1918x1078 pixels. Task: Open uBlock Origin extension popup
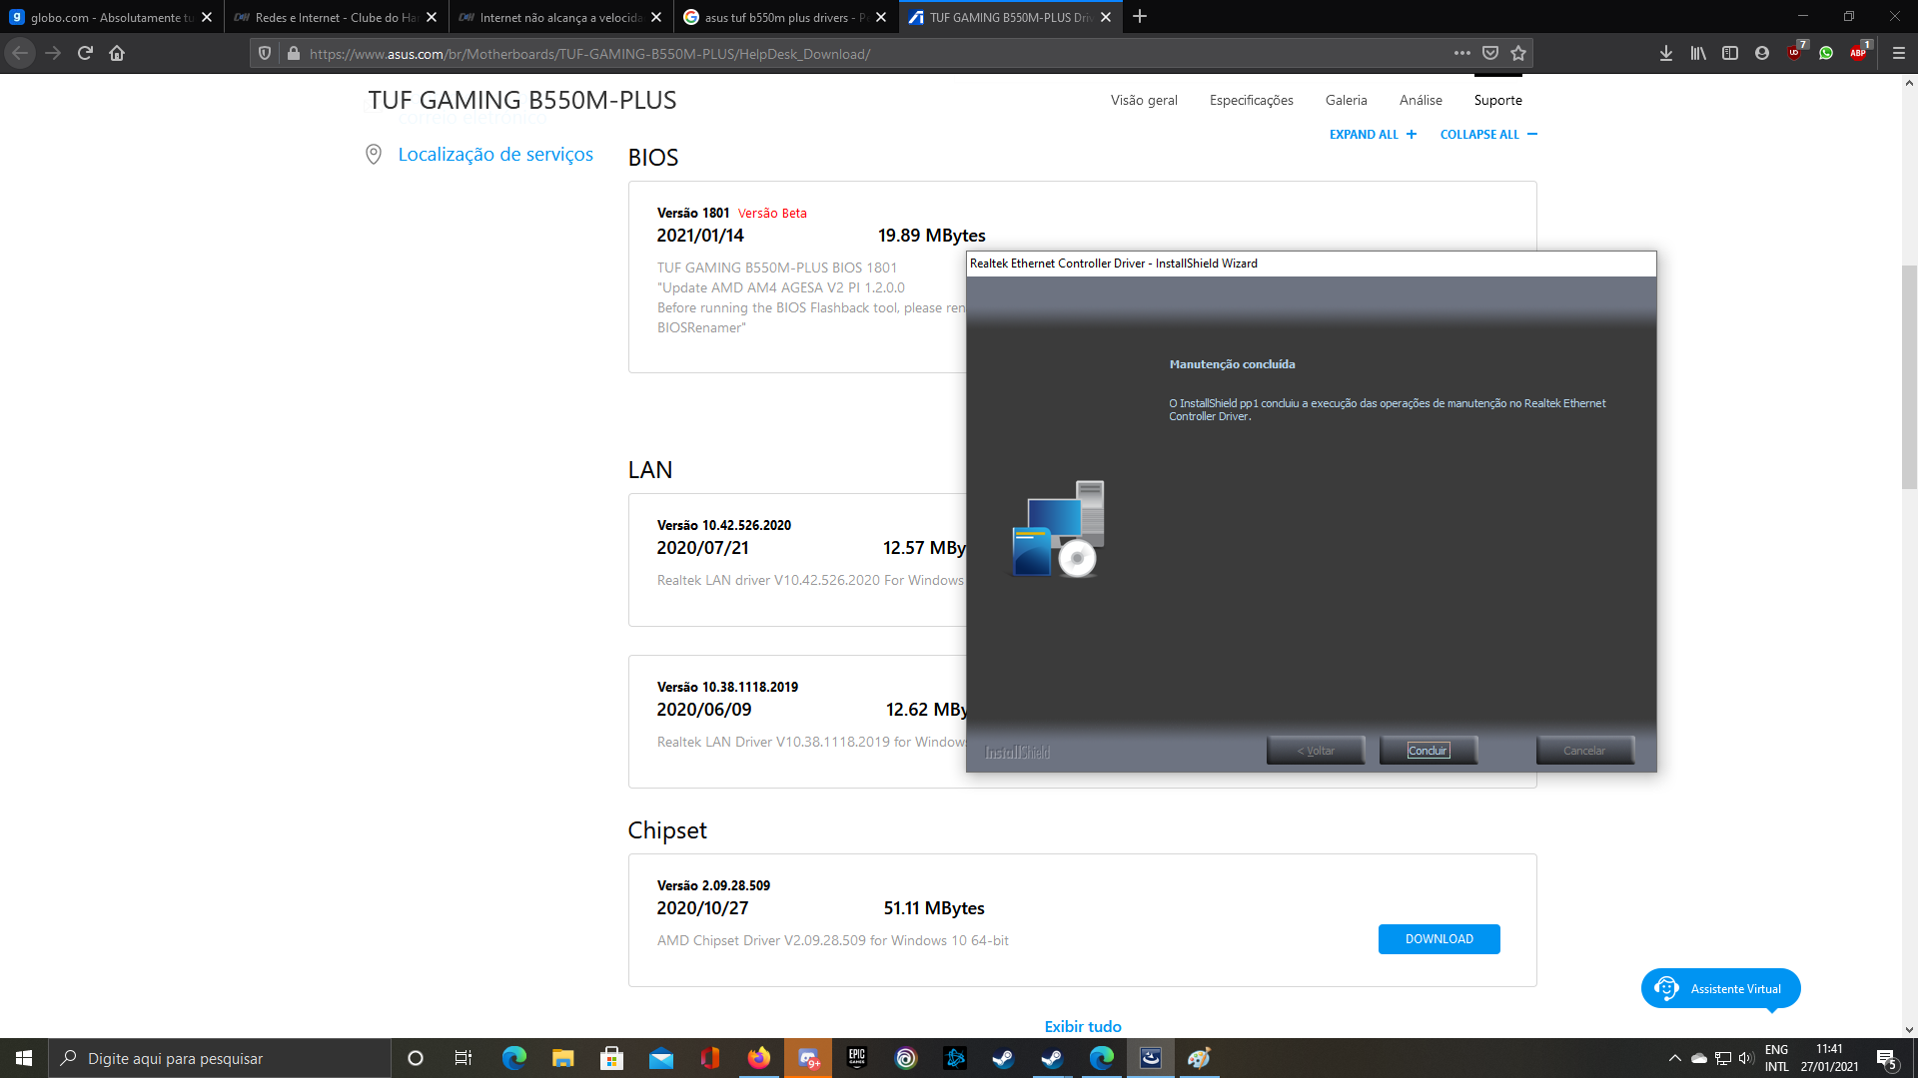(x=1795, y=53)
